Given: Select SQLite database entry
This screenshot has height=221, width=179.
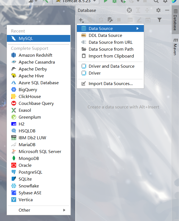Looking at the screenshot, I should [x=38, y=179].
